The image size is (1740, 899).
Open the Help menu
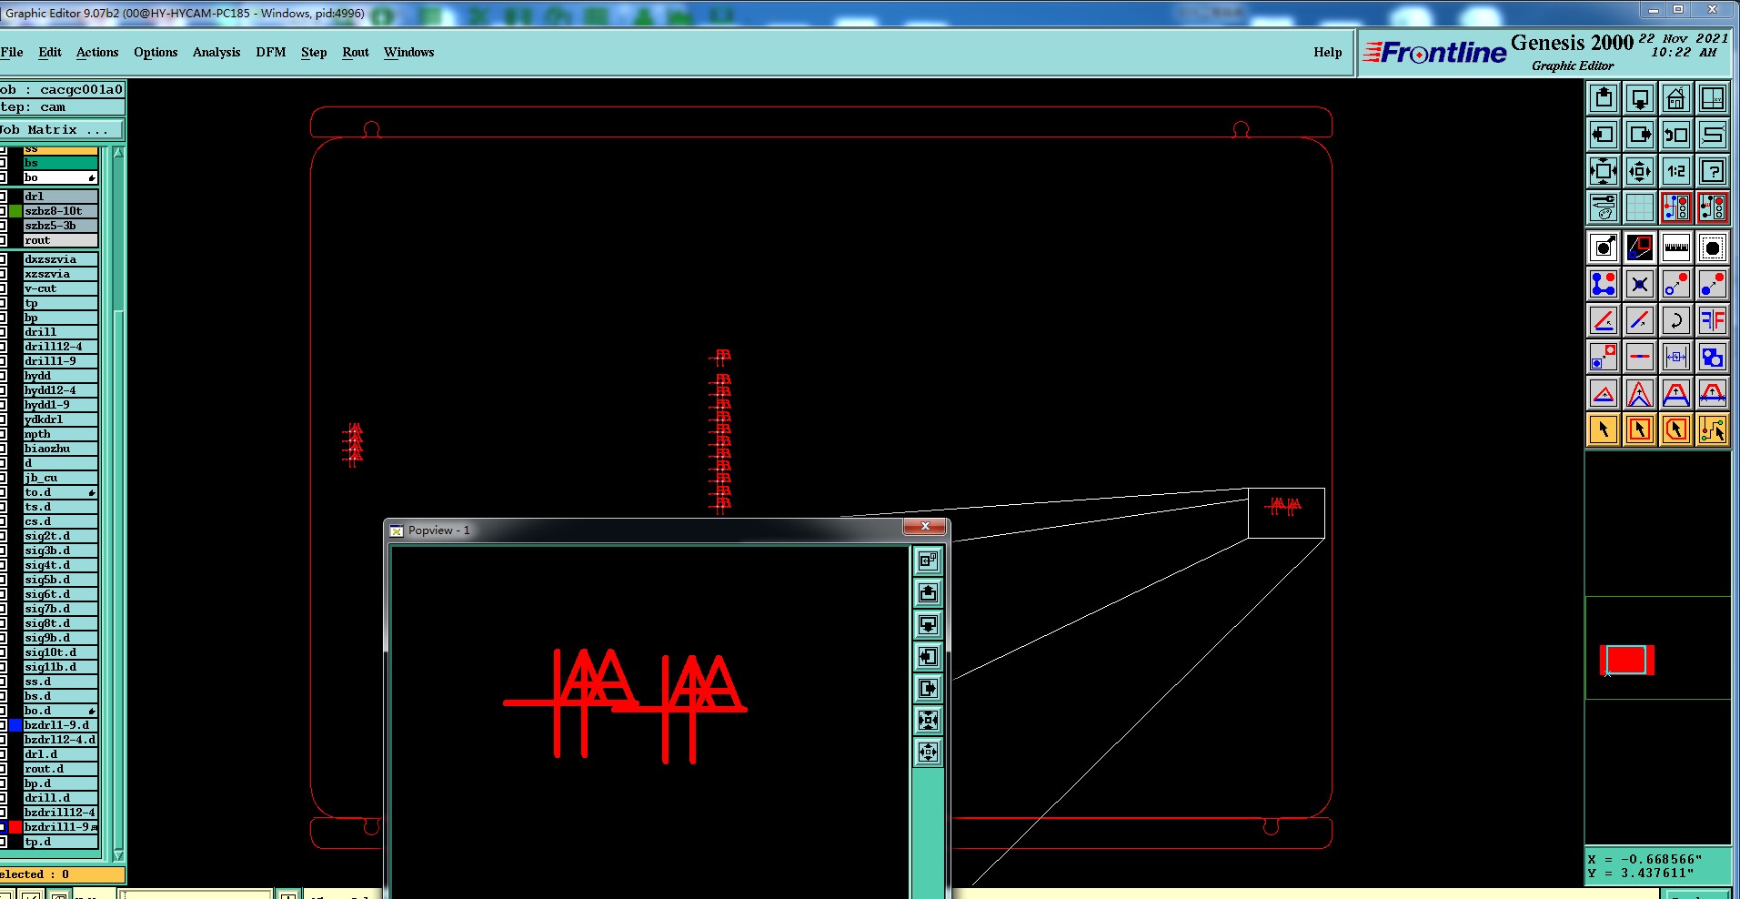point(1328,52)
